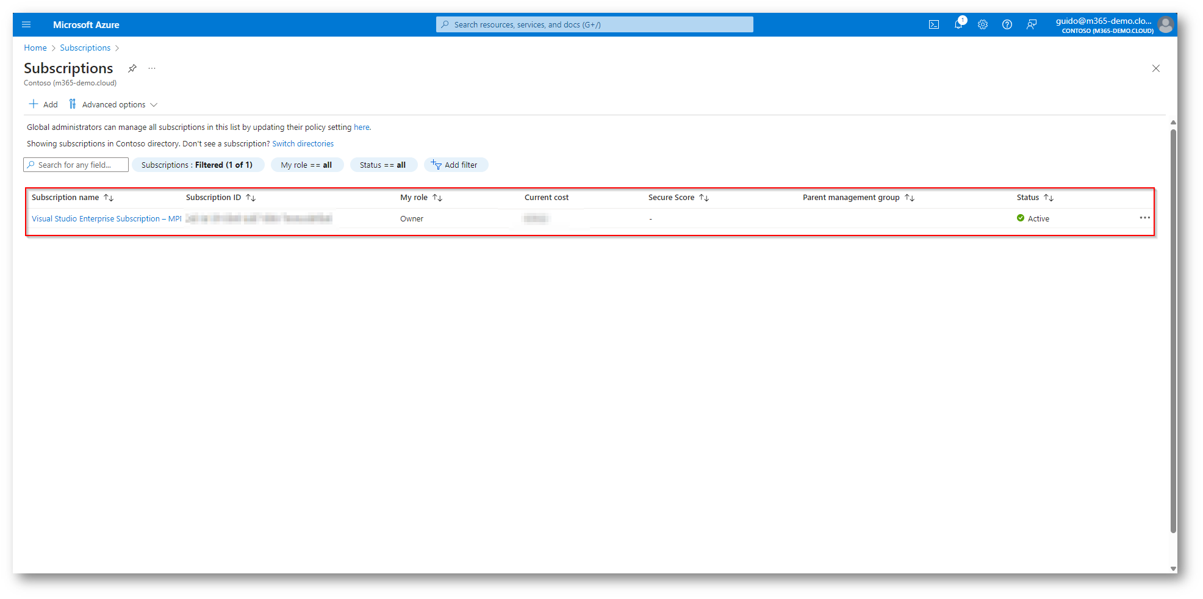Click the Switch directories link
This screenshot has height=599, width=1203.
[x=303, y=144]
